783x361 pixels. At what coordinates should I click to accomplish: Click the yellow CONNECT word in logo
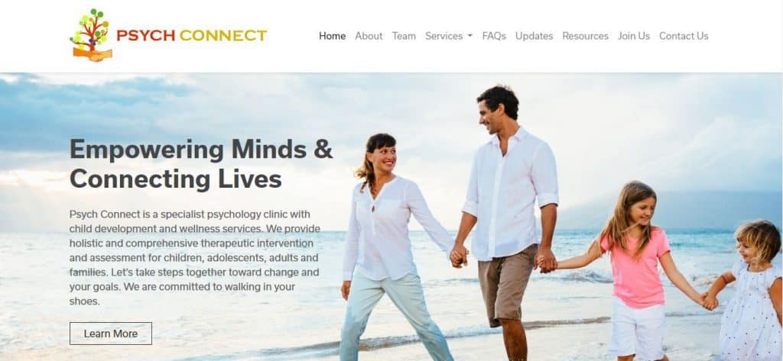pyautogui.click(x=223, y=35)
